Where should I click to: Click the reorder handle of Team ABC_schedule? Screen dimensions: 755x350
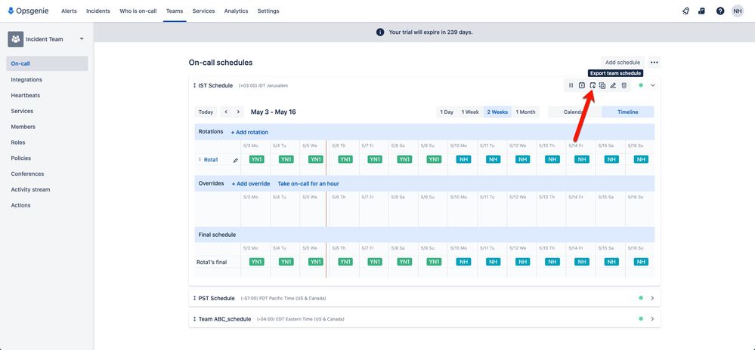tap(194, 319)
